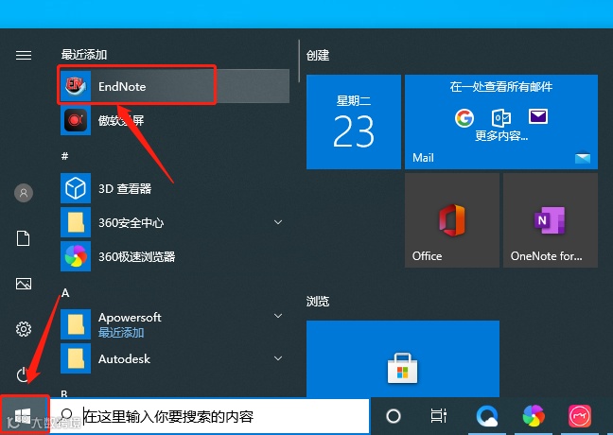Open Documents from Start sidebar

pyautogui.click(x=23, y=238)
